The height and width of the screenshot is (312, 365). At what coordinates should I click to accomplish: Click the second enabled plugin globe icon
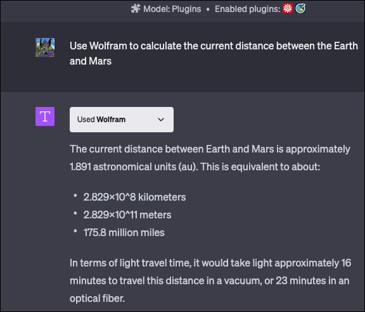point(300,9)
